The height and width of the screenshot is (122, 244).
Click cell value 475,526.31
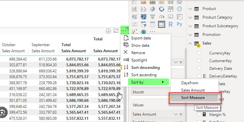[18, 118]
